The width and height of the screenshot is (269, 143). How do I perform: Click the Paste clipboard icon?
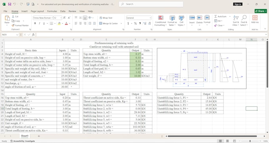(7, 18)
